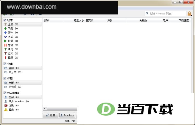Screen dimensions: 195x125
Task: Click the search magnifier icon
Action: tap(147, 13)
